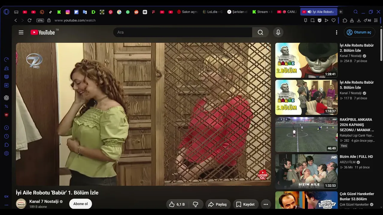This screenshot has width=383, height=215.
Task: View site security lock info
Action: click(49, 20)
